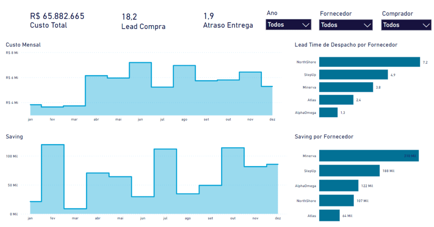Click the Fornecedor filter label
The width and height of the screenshot is (434, 227).
(336, 14)
